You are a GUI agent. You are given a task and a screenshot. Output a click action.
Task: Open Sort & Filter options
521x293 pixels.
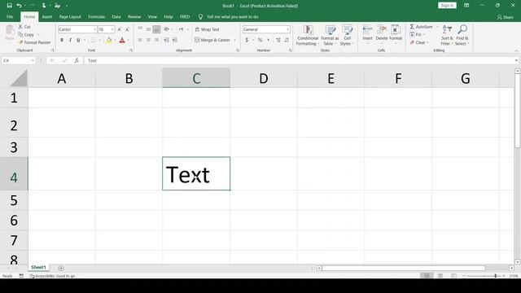coord(447,35)
